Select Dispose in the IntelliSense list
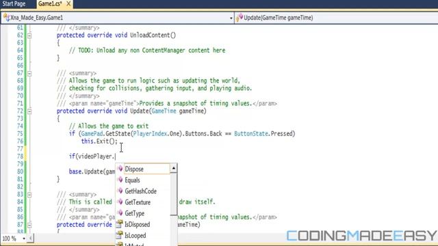 pos(146,169)
